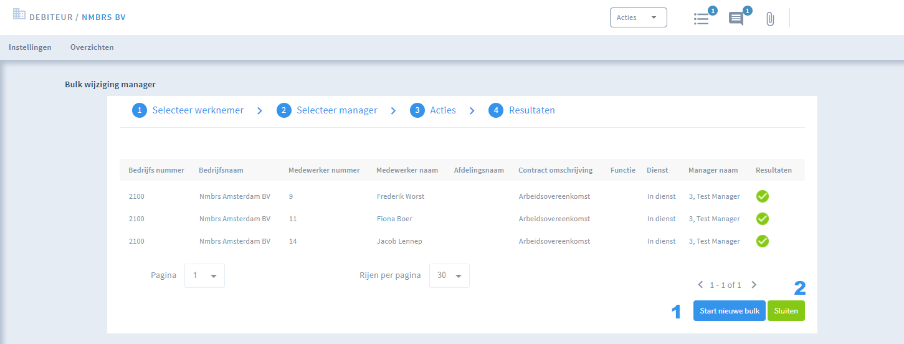
Task: Open the Acties dropdown
Action: [x=639, y=17]
